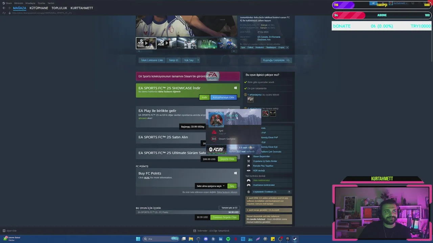The width and height of the screenshot is (433, 243).
Task: Open the '1 arkadaşınız' wishlist link
Action: pos(254,95)
